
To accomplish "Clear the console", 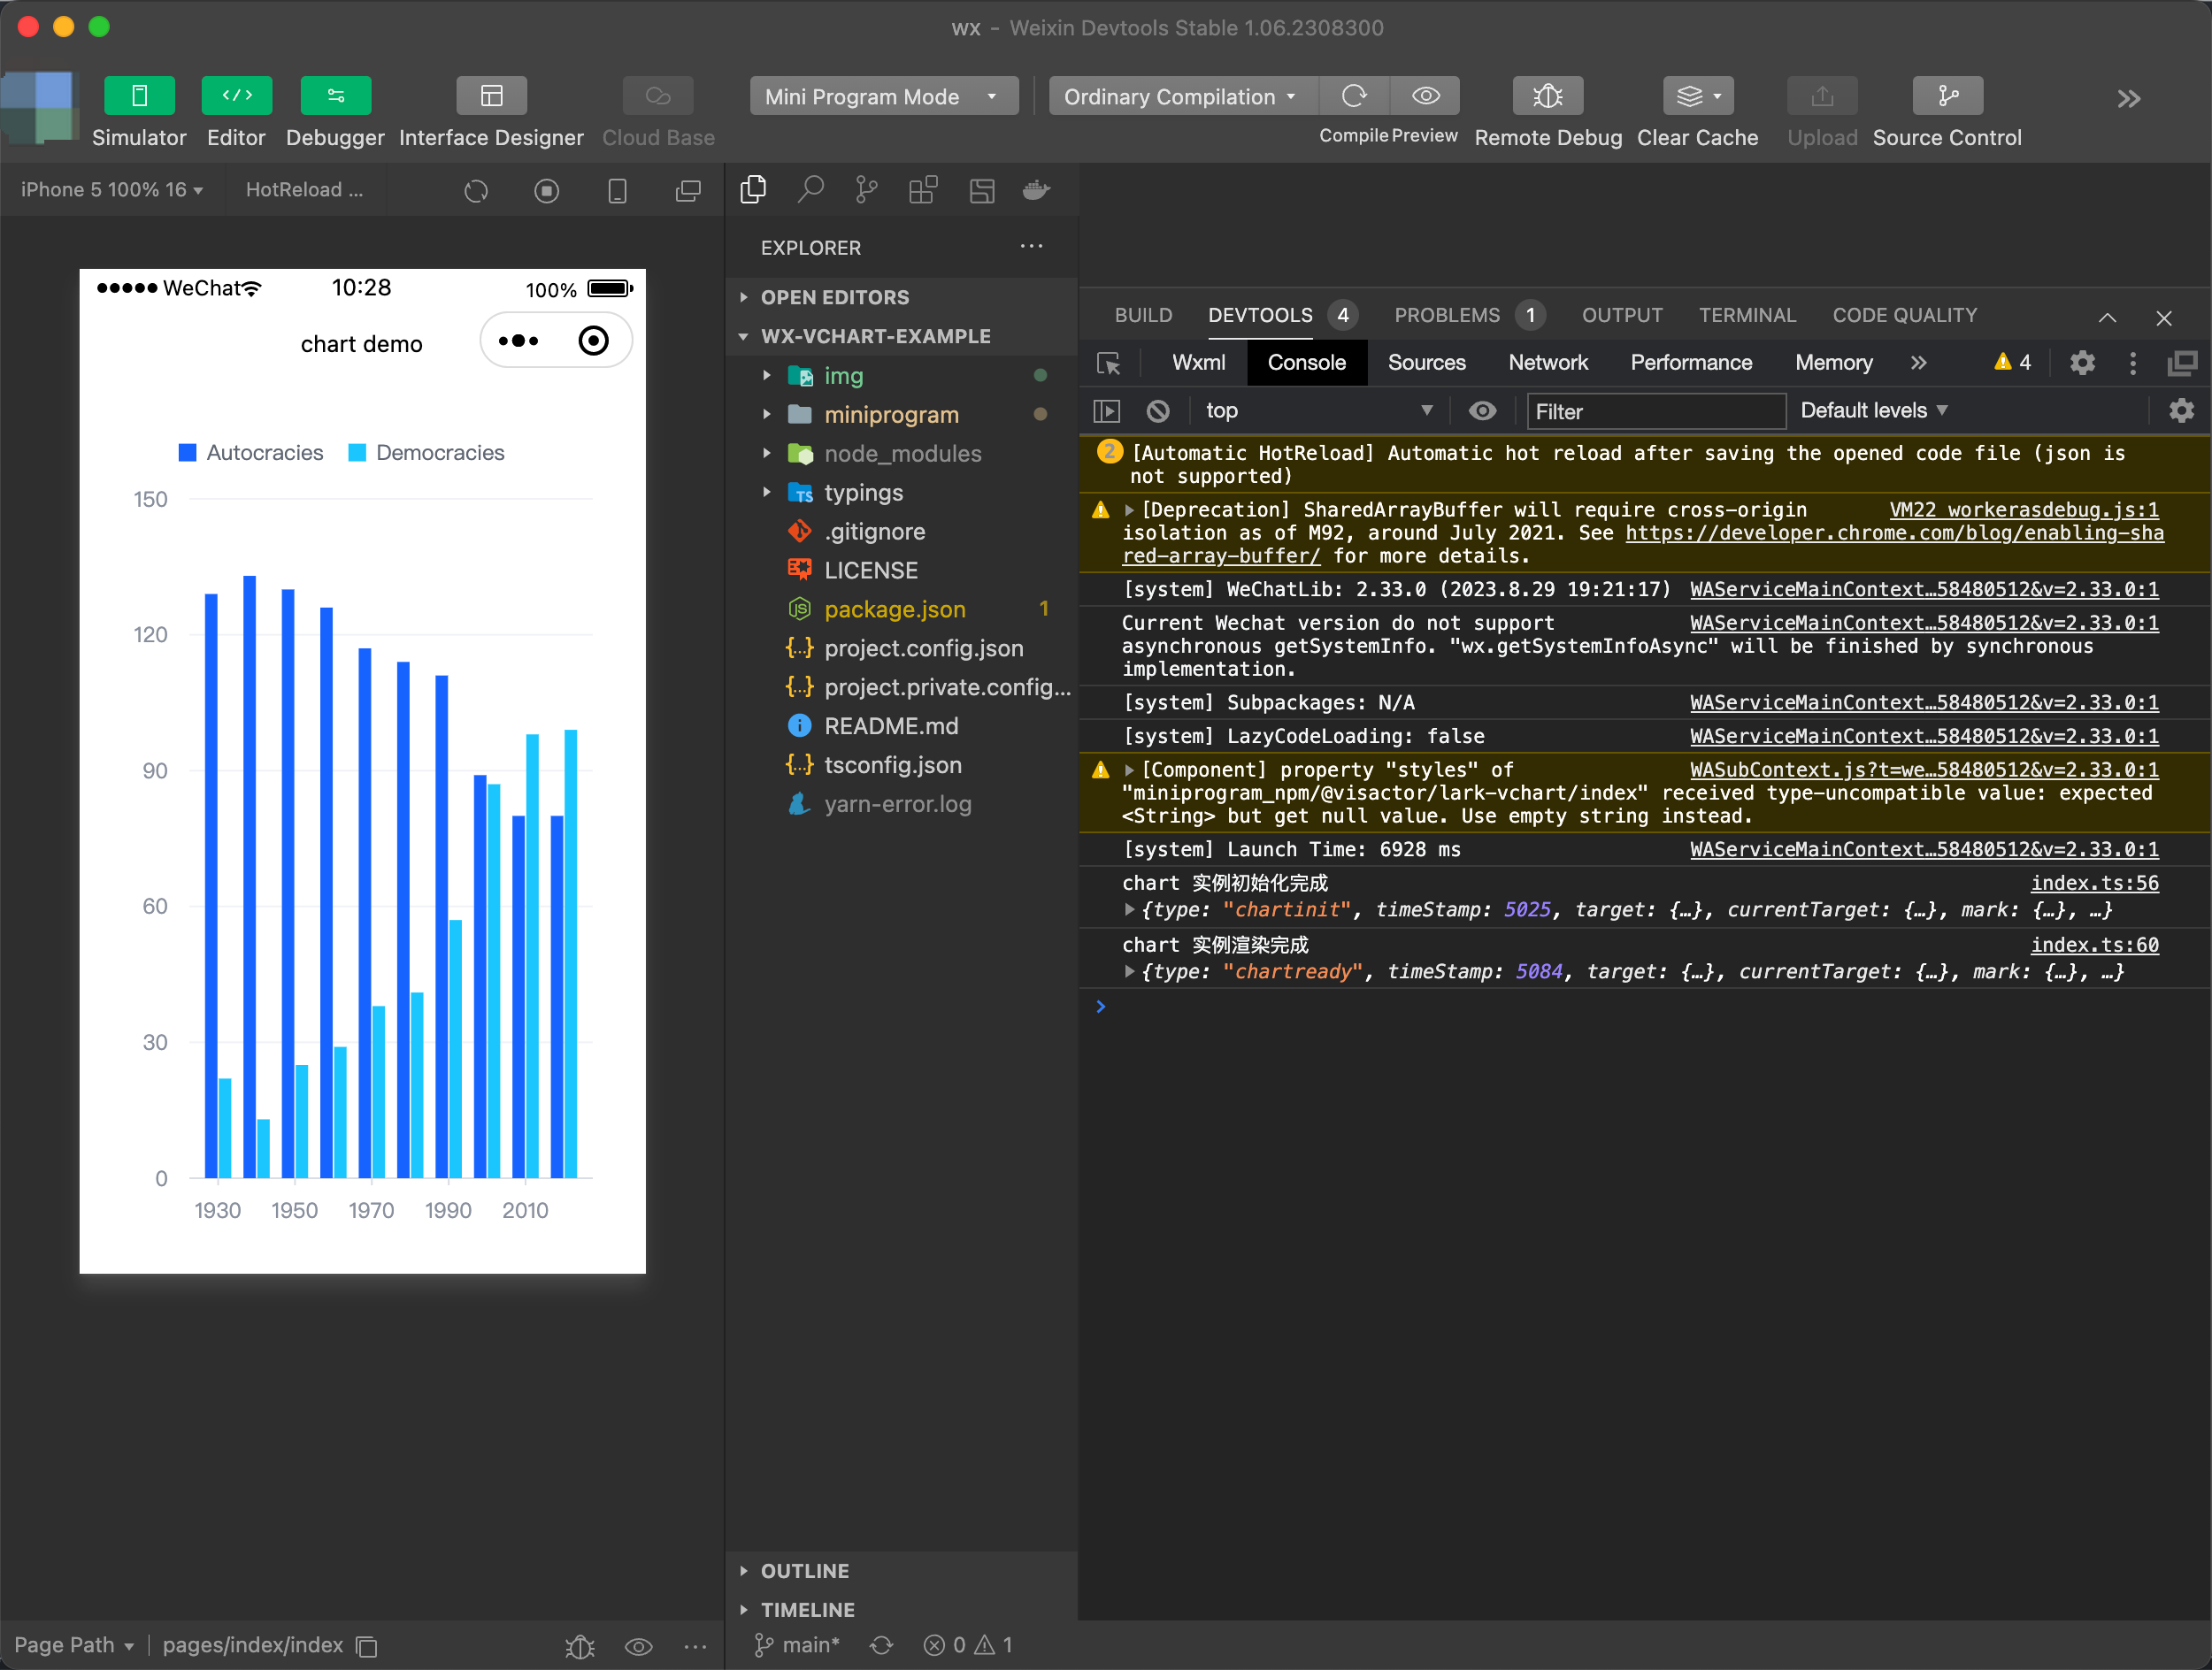I will pyautogui.click(x=1158, y=410).
